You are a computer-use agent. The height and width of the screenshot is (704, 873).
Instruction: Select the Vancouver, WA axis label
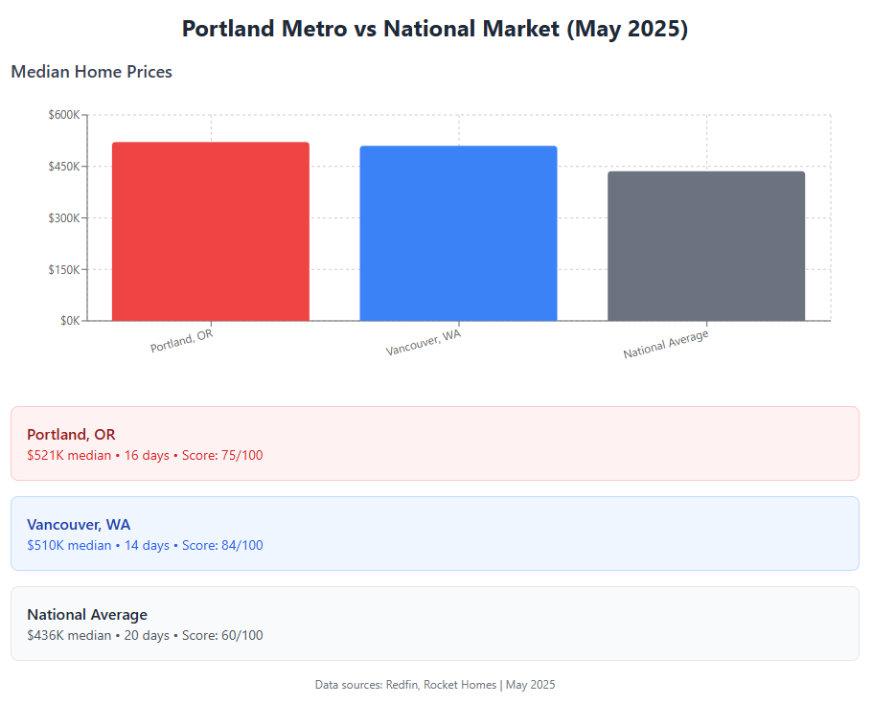(x=424, y=342)
